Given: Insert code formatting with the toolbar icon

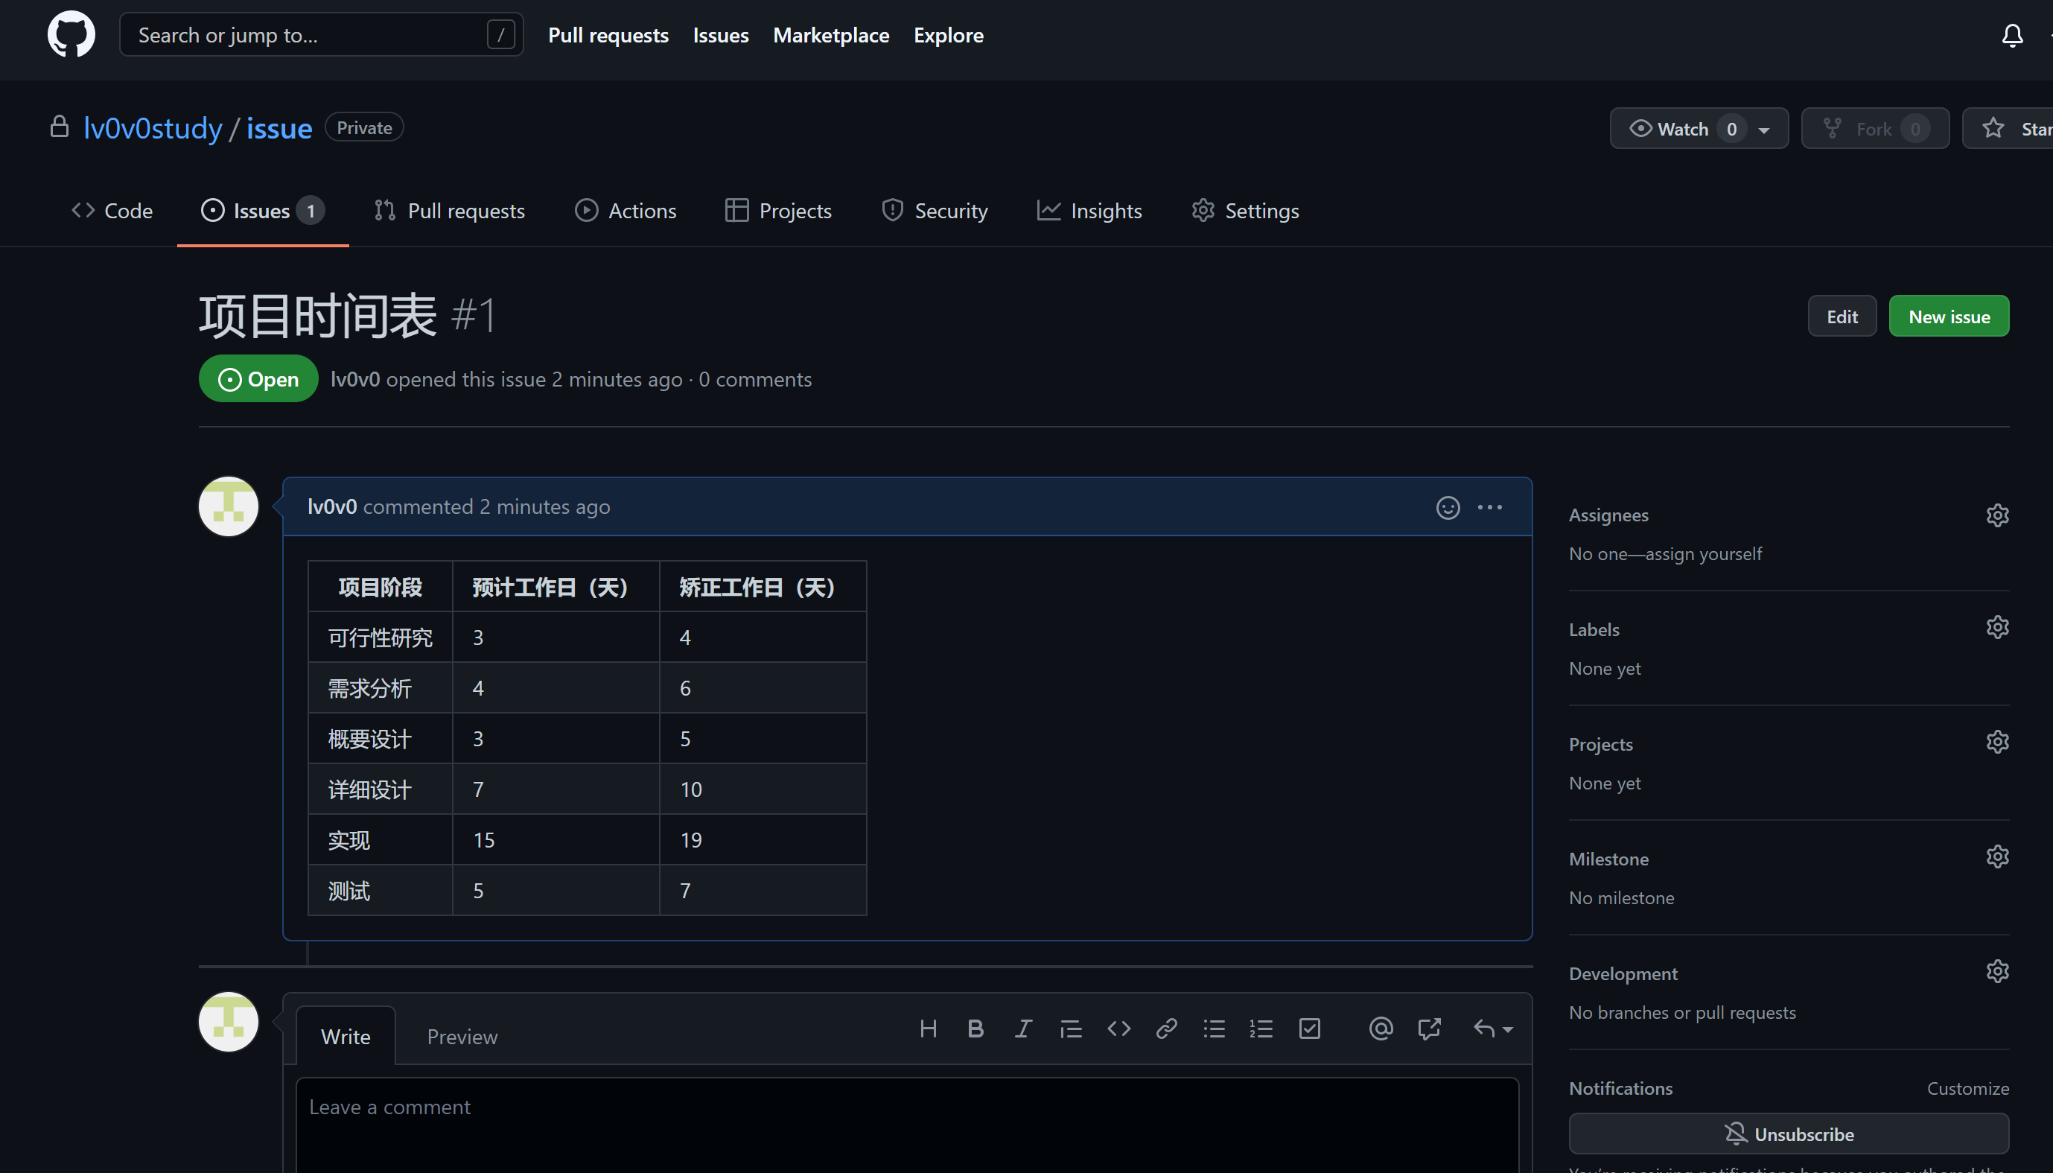Looking at the screenshot, I should 1118,1029.
